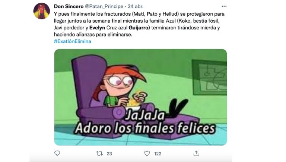Click the bold word Guijarro
Image resolution: width=286 pixels, height=162 pixels.
[x=139, y=28]
